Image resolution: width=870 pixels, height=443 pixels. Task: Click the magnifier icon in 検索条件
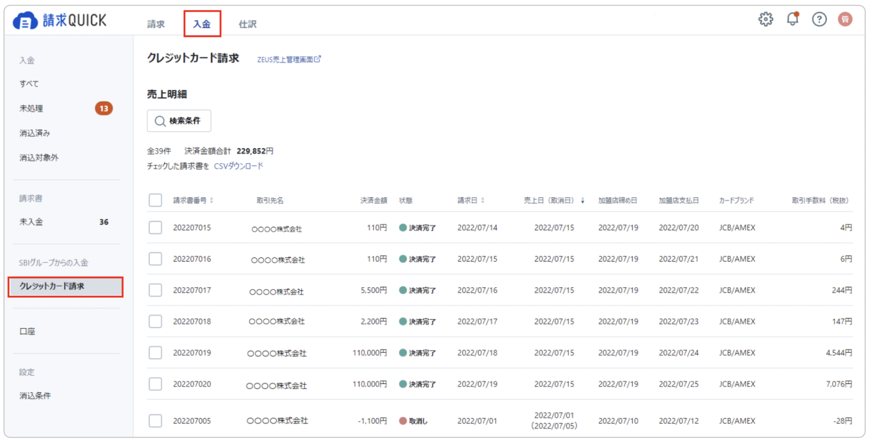(x=160, y=121)
